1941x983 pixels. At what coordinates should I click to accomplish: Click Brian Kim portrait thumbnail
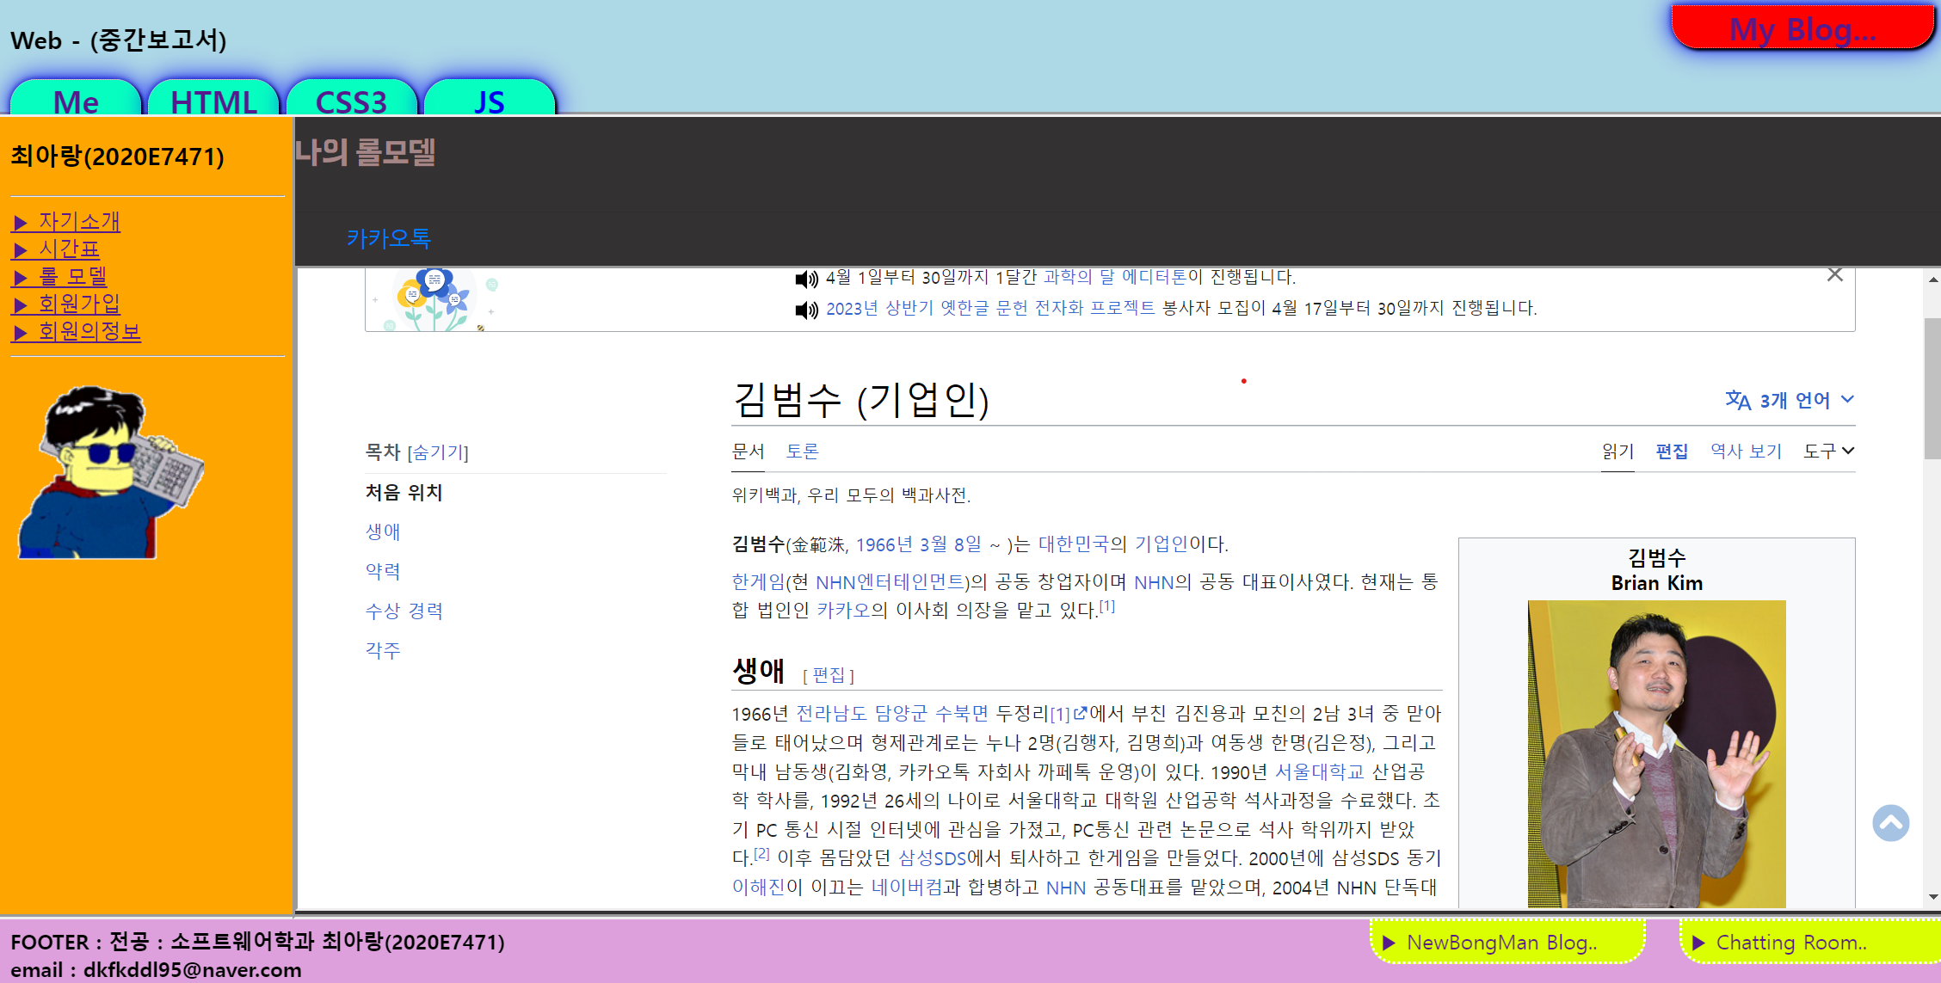click(x=1656, y=753)
